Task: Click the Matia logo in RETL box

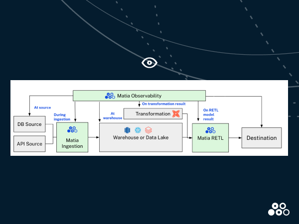Action: coord(210,130)
